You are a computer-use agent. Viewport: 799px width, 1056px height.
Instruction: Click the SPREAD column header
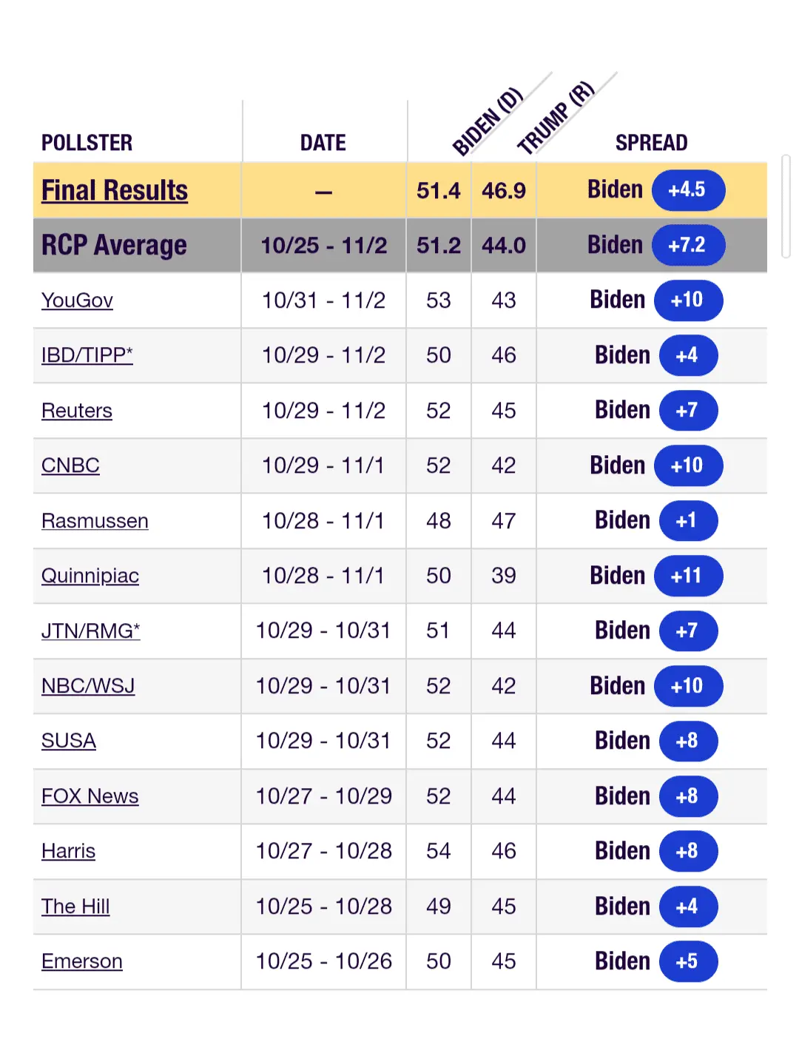pyautogui.click(x=651, y=143)
